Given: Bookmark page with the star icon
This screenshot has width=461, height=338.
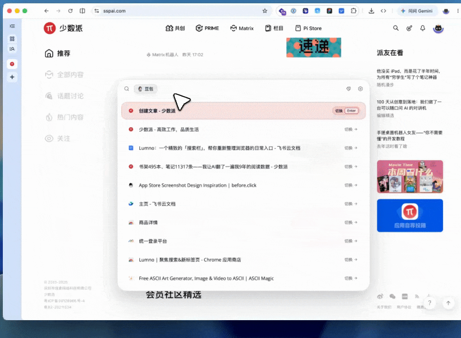Looking at the screenshot, I should [x=264, y=11].
